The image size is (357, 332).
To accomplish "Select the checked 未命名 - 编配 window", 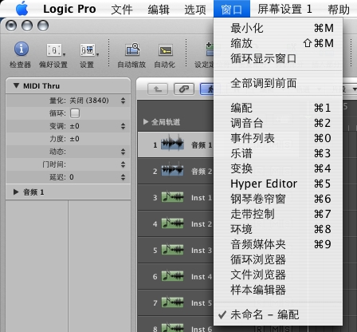I will click(278, 314).
